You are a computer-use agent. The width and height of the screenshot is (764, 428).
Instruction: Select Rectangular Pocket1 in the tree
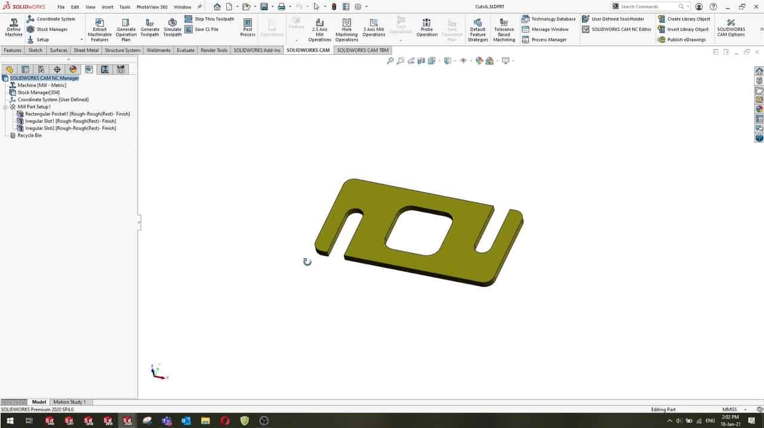[76, 114]
